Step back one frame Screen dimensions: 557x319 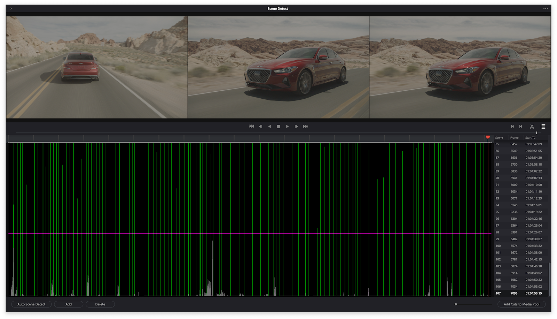(x=260, y=127)
